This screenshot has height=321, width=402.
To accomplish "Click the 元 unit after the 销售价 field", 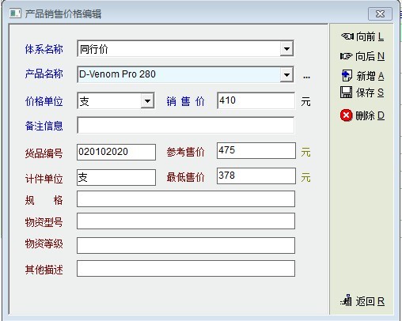I will point(305,101).
